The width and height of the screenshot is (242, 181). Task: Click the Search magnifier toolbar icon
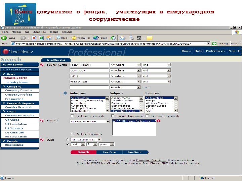click(x=57, y=38)
